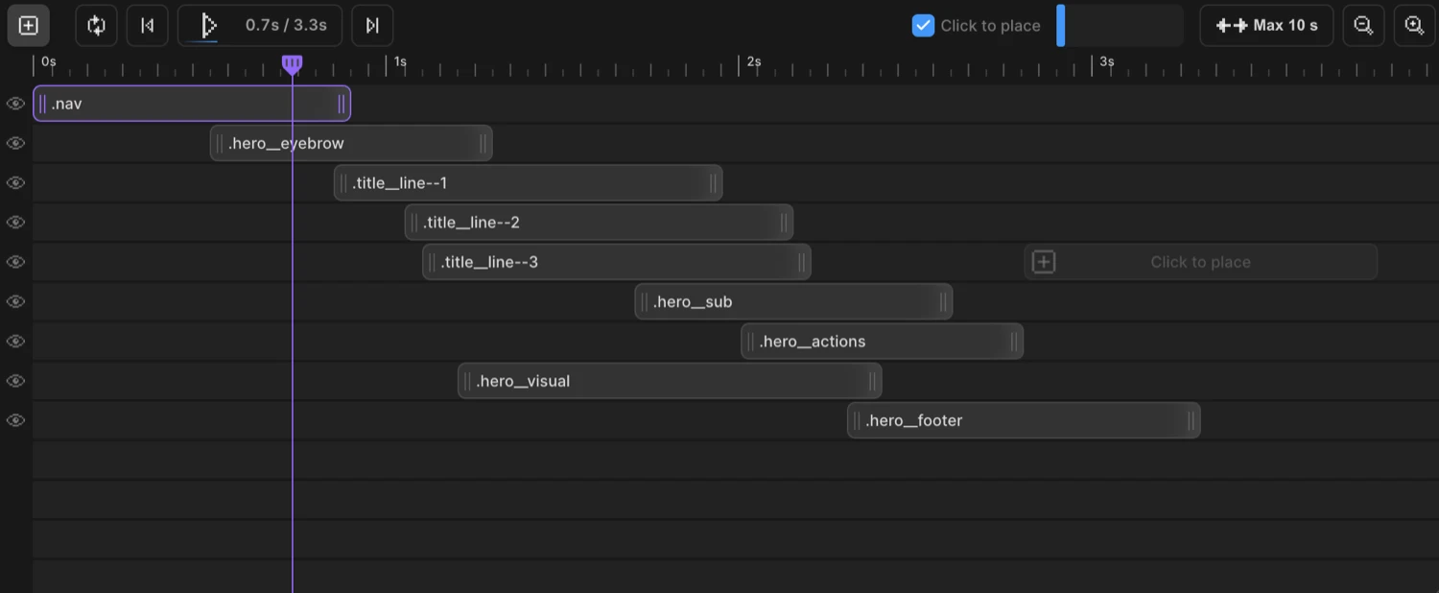Screen dimensions: 1439x593
Task: Select the .hero__eyebrow clip
Action: point(350,142)
